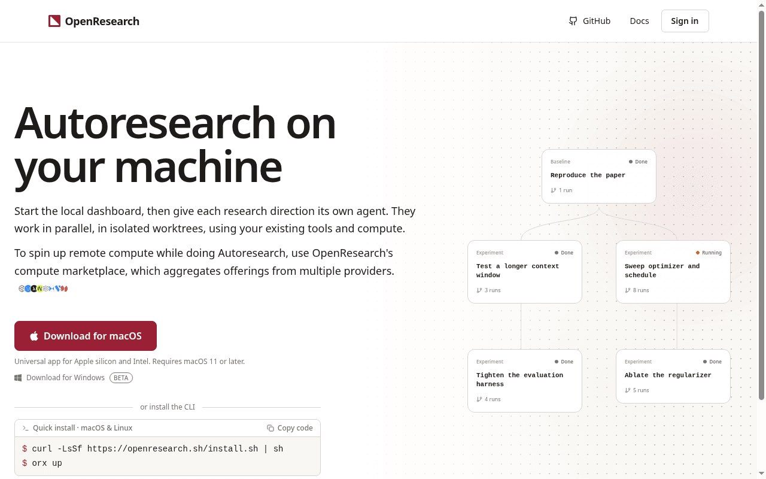Open the GitHub link in header
The width and height of the screenshot is (766, 479).
point(589,21)
